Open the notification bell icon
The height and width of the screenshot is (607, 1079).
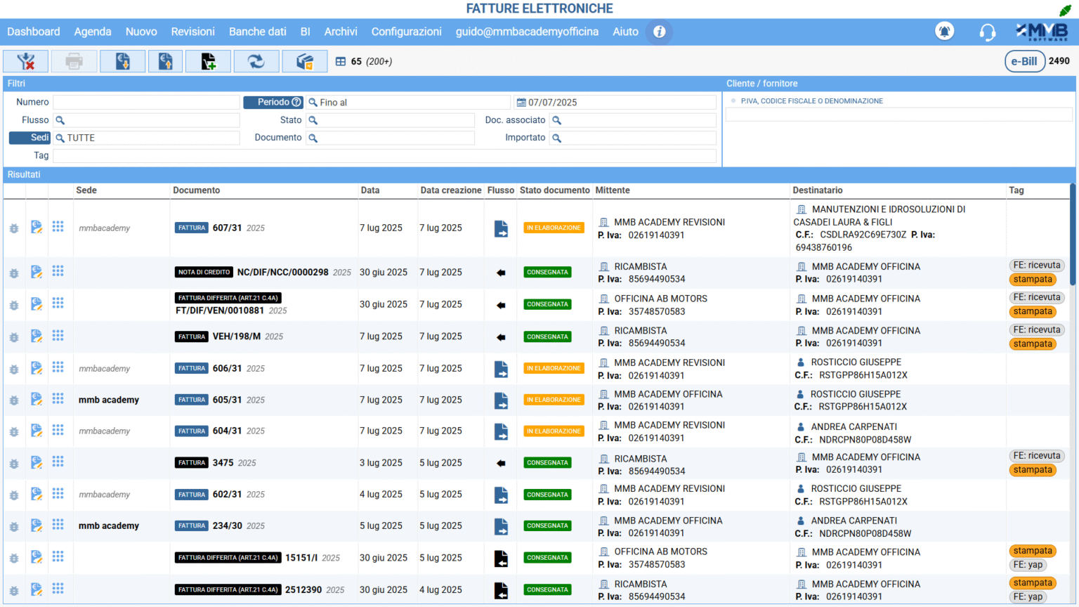click(944, 32)
